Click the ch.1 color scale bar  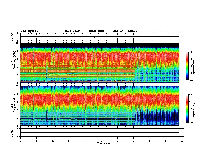[187, 66]
